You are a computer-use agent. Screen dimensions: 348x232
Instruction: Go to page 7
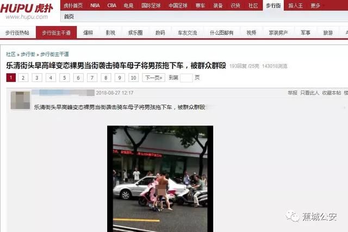coord(92,78)
